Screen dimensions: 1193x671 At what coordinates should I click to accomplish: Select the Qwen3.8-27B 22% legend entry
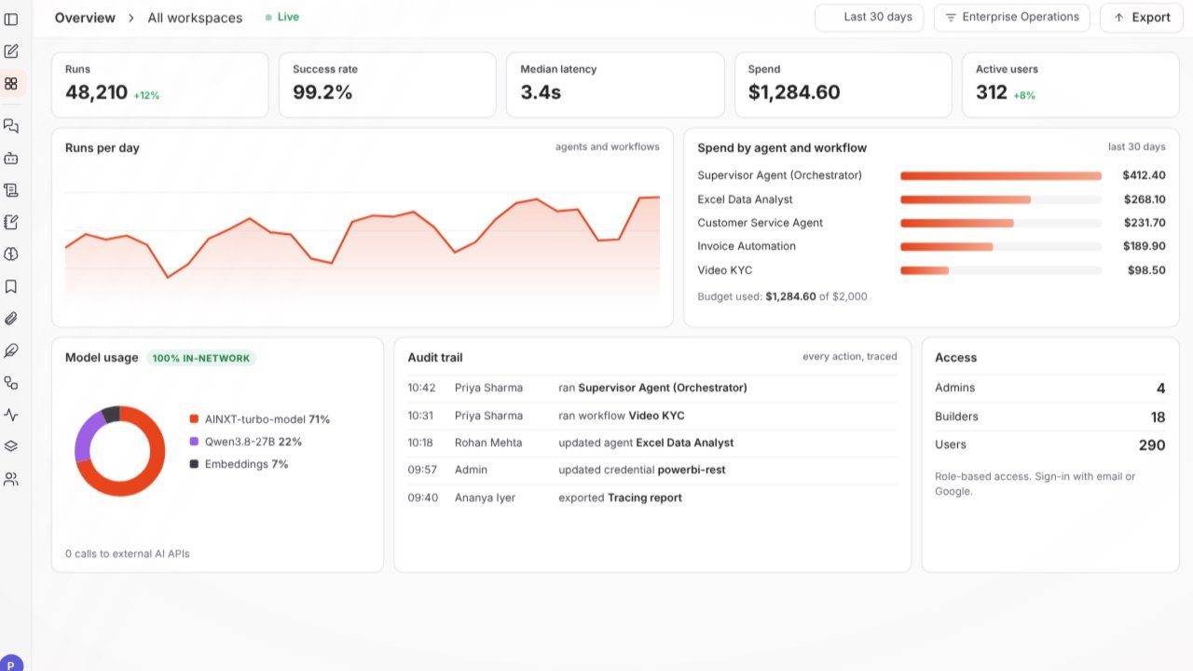click(245, 442)
